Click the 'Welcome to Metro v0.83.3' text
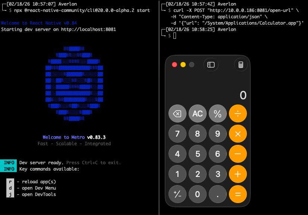The image size is (308, 215). coord(75,137)
